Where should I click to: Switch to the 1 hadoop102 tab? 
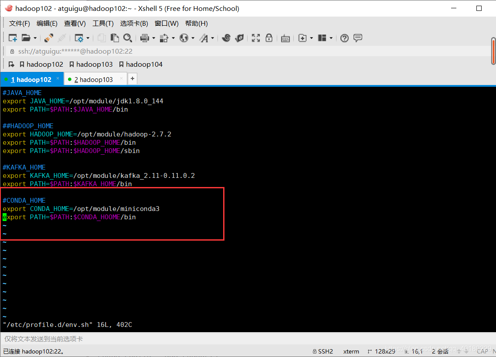[31, 79]
